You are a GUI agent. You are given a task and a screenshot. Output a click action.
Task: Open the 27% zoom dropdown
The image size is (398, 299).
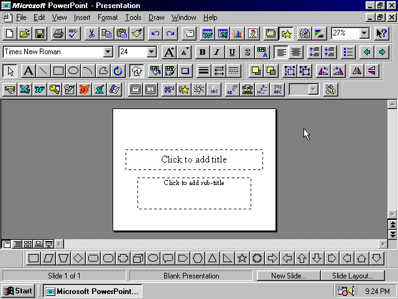364,34
